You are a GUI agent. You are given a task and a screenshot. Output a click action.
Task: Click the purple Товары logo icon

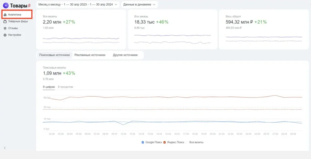pyautogui.click(x=6, y=5)
